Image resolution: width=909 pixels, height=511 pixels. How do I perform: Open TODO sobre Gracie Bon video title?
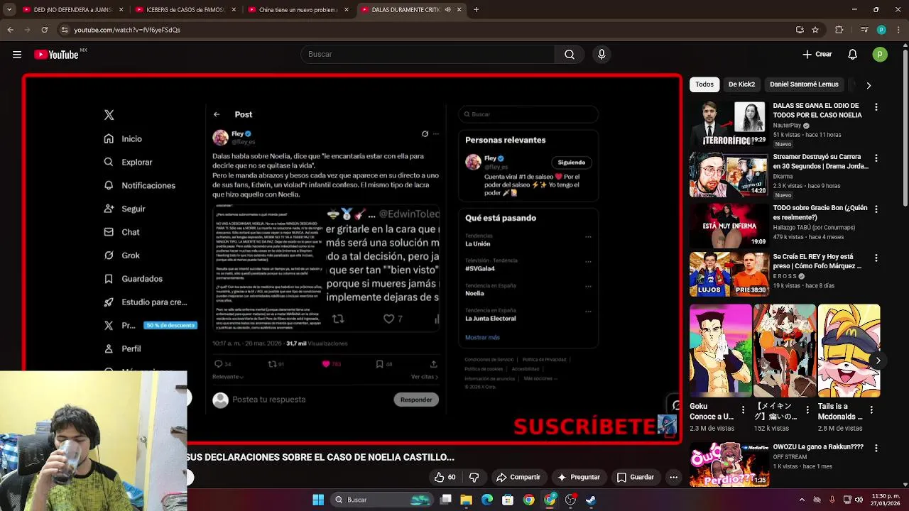[x=820, y=213]
